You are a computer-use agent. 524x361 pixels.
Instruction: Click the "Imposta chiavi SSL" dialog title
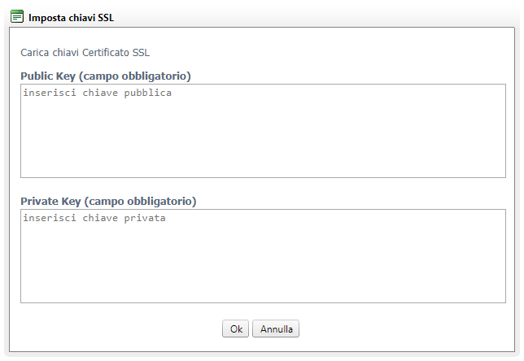(x=71, y=18)
